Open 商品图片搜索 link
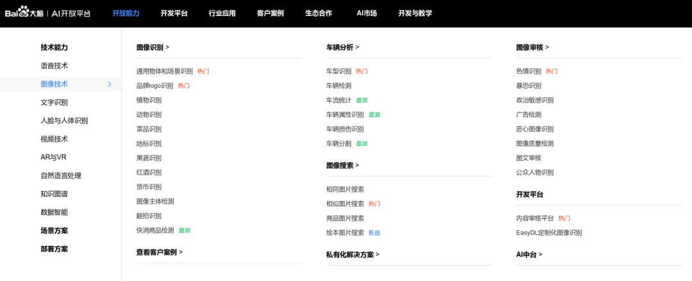The height and width of the screenshot is (281, 692). (x=345, y=218)
